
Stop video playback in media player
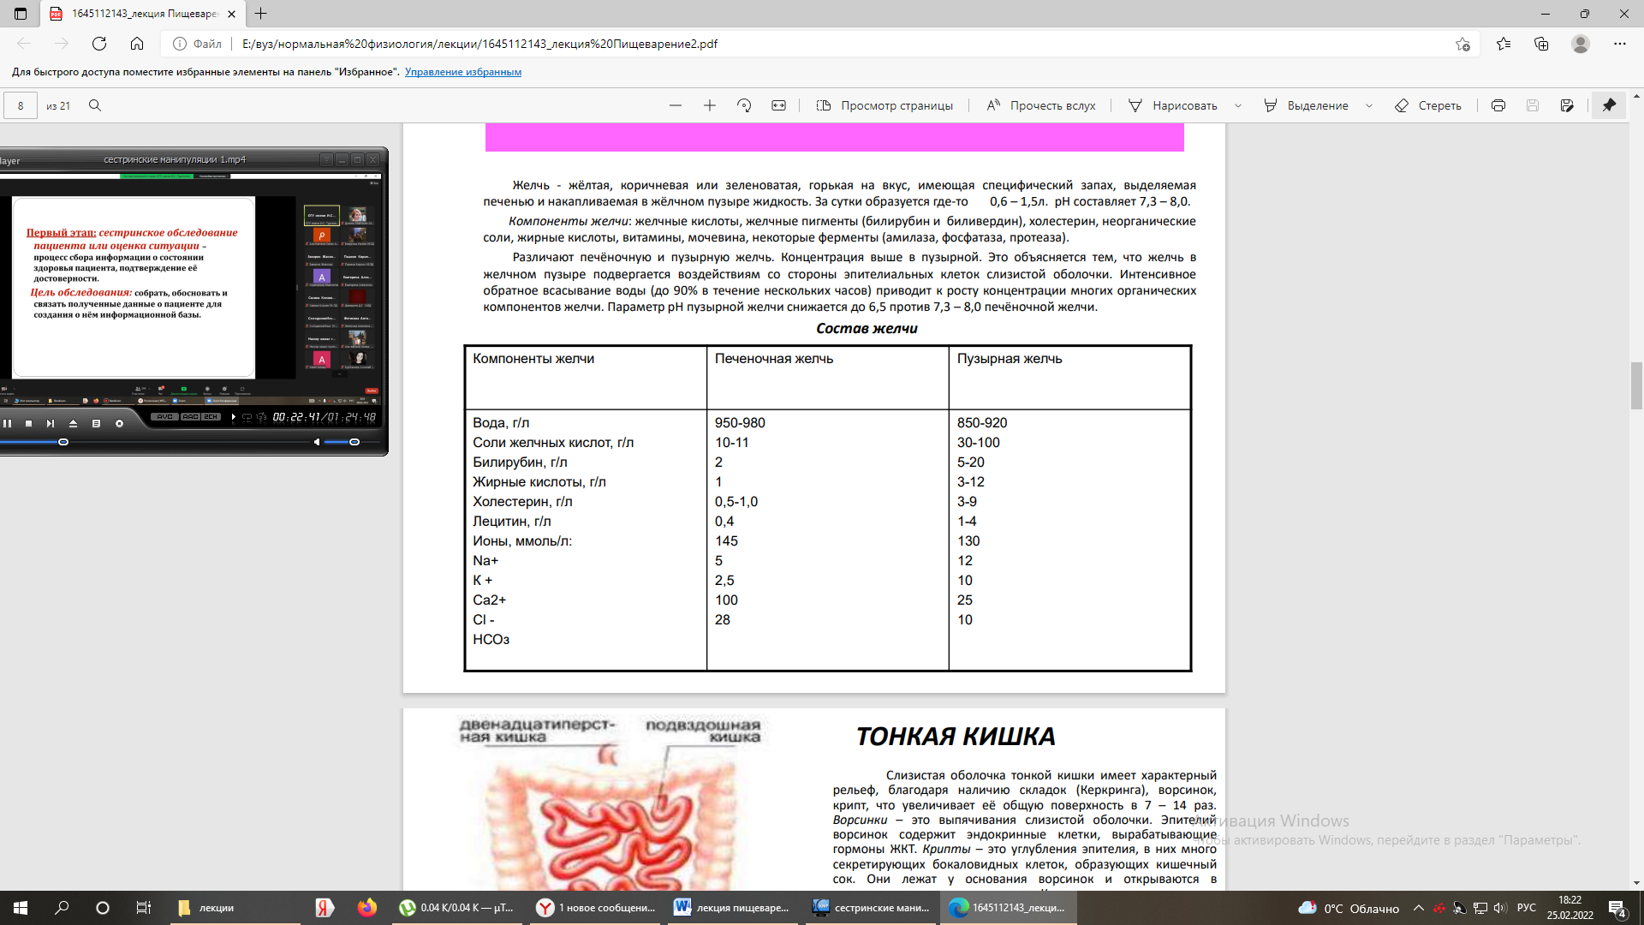[28, 423]
